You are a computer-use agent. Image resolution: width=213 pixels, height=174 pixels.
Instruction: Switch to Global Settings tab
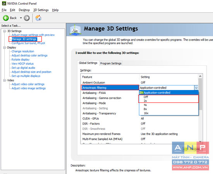pyautogui.click(x=88, y=63)
